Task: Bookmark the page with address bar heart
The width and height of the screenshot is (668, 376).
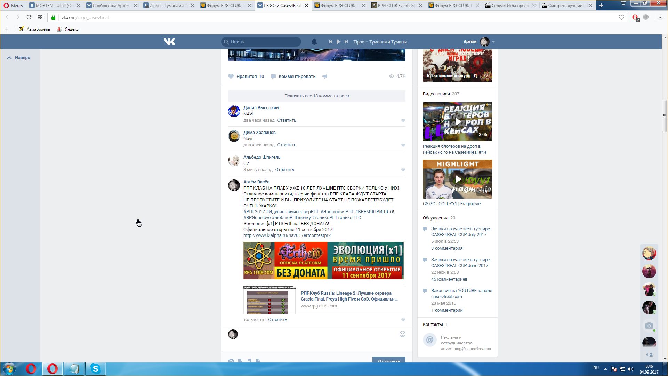Action: click(x=621, y=17)
